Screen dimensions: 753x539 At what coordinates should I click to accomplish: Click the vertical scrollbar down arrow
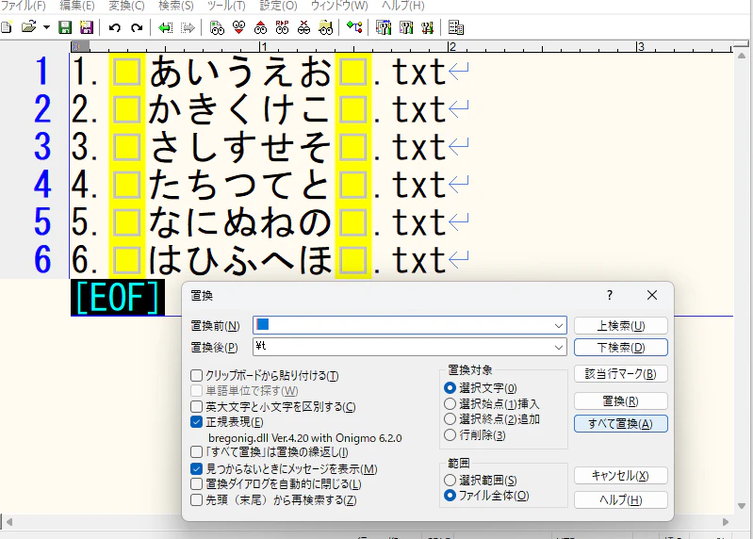[742, 506]
